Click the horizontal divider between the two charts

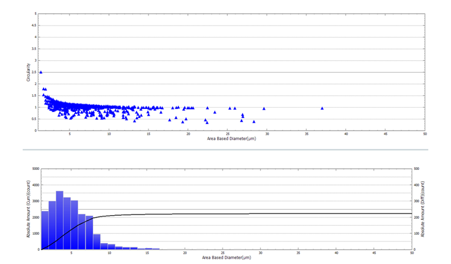[x=225, y=150]
